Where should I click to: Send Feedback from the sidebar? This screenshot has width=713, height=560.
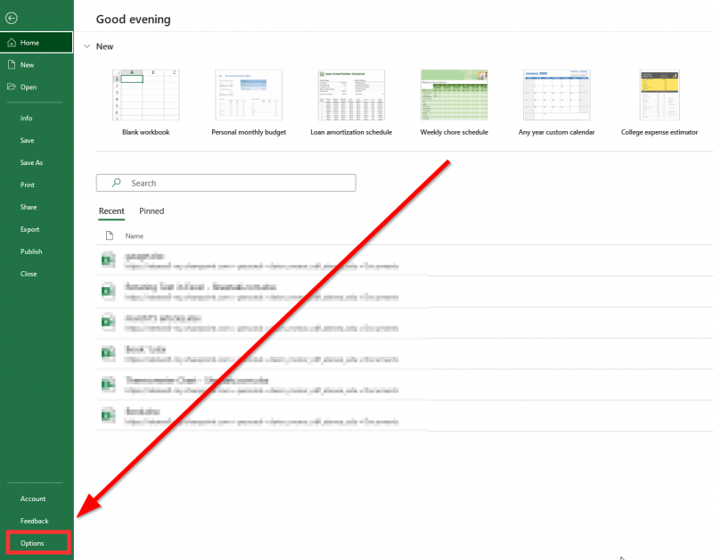pos(34,521)
